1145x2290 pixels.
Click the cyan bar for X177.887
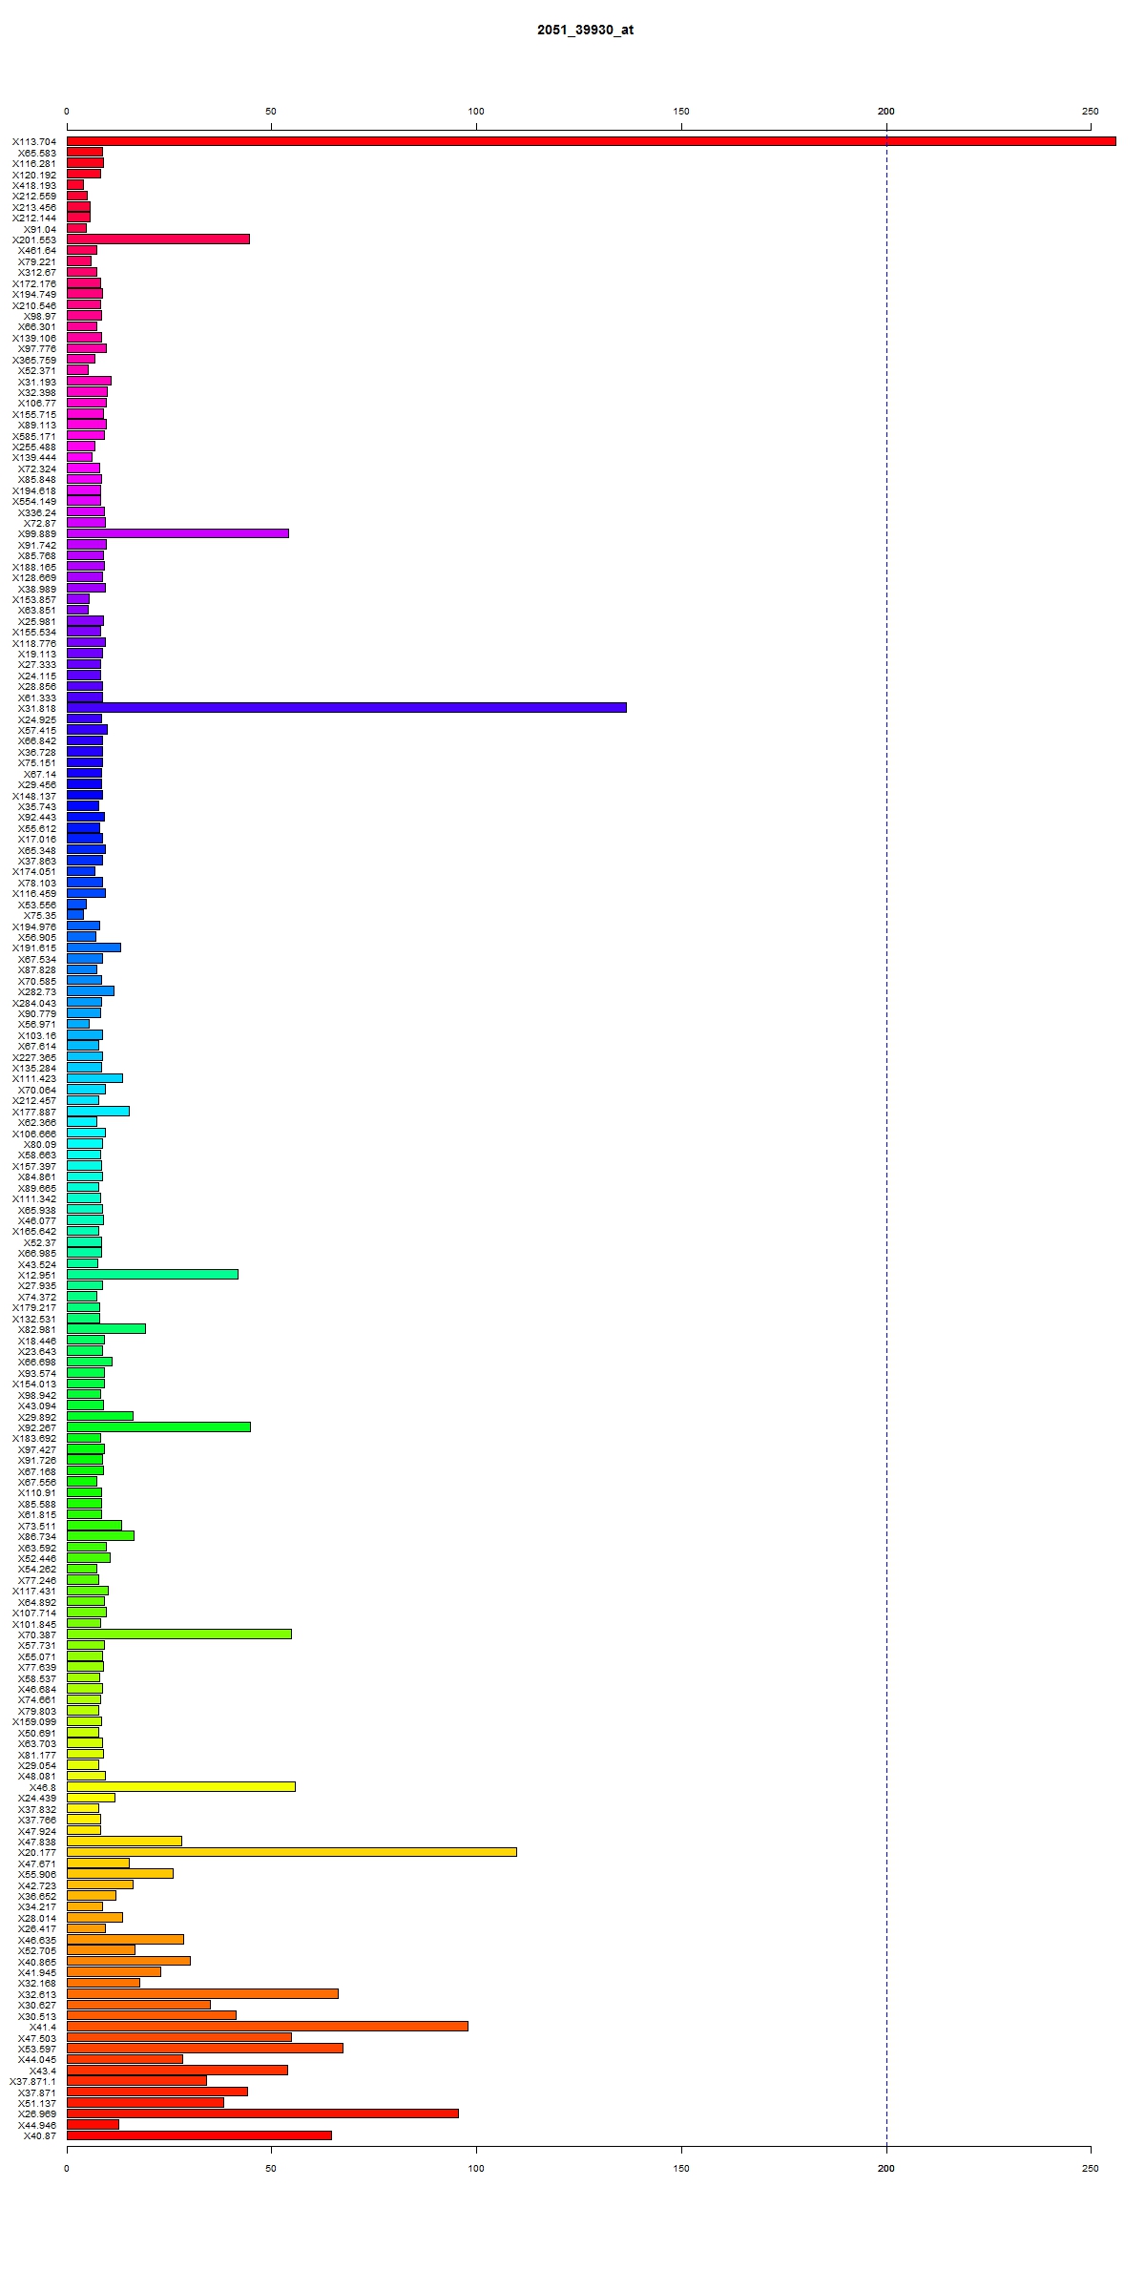point(98,1112)
